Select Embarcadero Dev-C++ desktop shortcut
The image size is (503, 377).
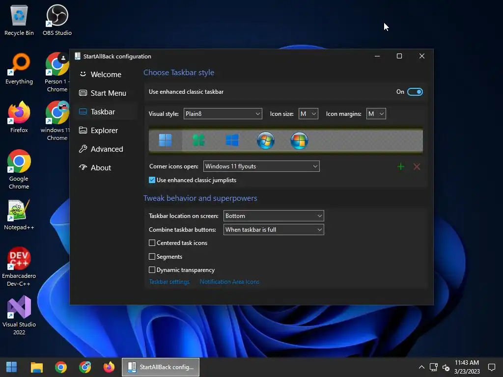(x=19, y=267)
